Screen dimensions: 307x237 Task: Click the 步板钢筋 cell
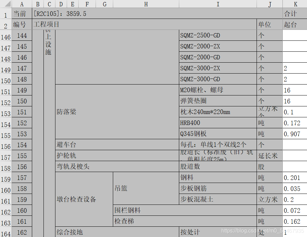point(218,189)
